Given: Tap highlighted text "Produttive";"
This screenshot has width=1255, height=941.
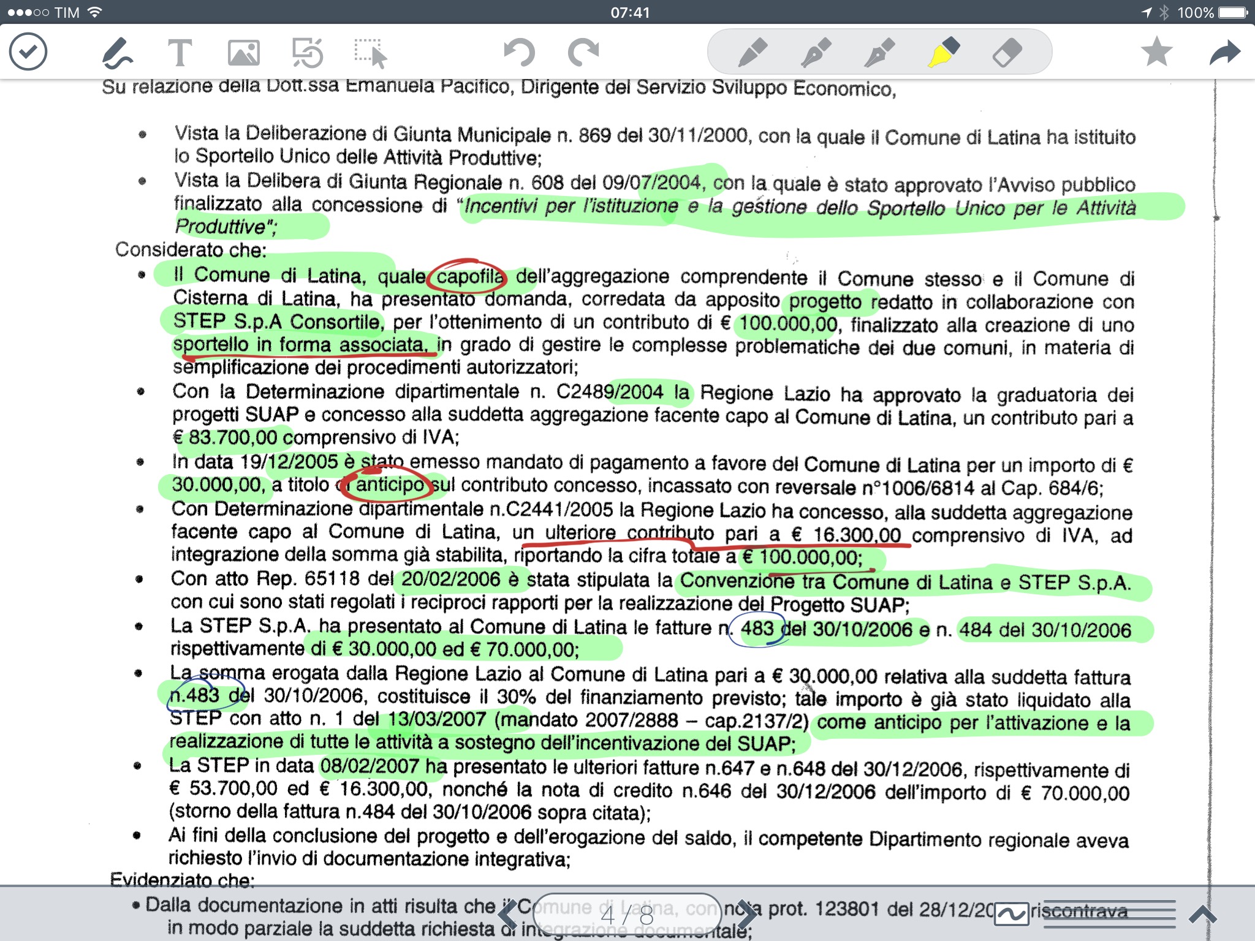Looking at the screenshot, I should tap(226, 227).
